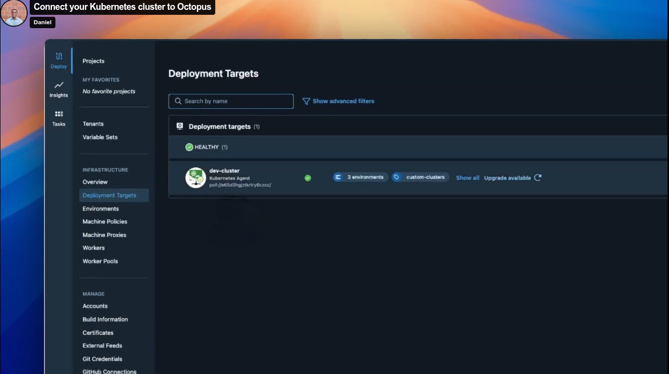Click presenter Daniel's avatar photo
Image resolution: width=669 pixels, height=374 pixels.
pyautogui.click(x=14, y=13)
